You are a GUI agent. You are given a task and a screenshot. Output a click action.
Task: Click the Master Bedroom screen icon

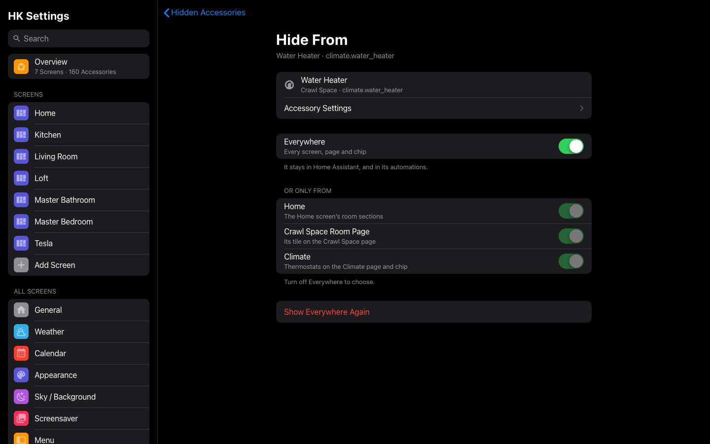21,222
